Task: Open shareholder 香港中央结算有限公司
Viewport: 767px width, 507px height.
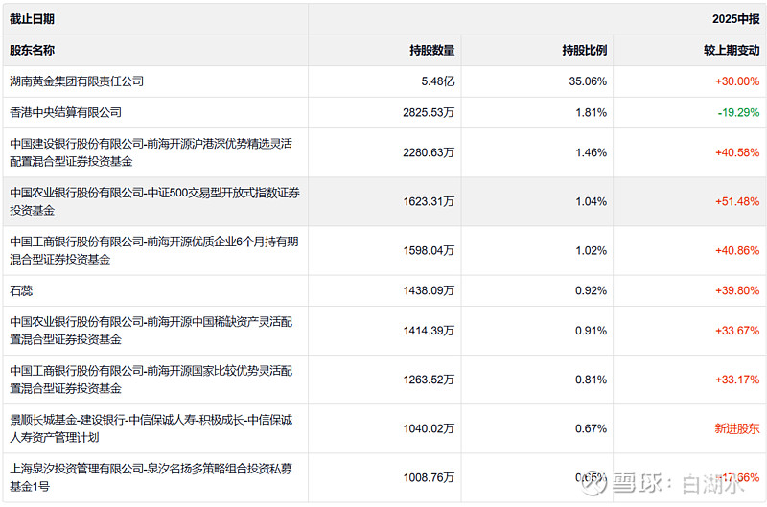Action: click(x=66, y=112)
